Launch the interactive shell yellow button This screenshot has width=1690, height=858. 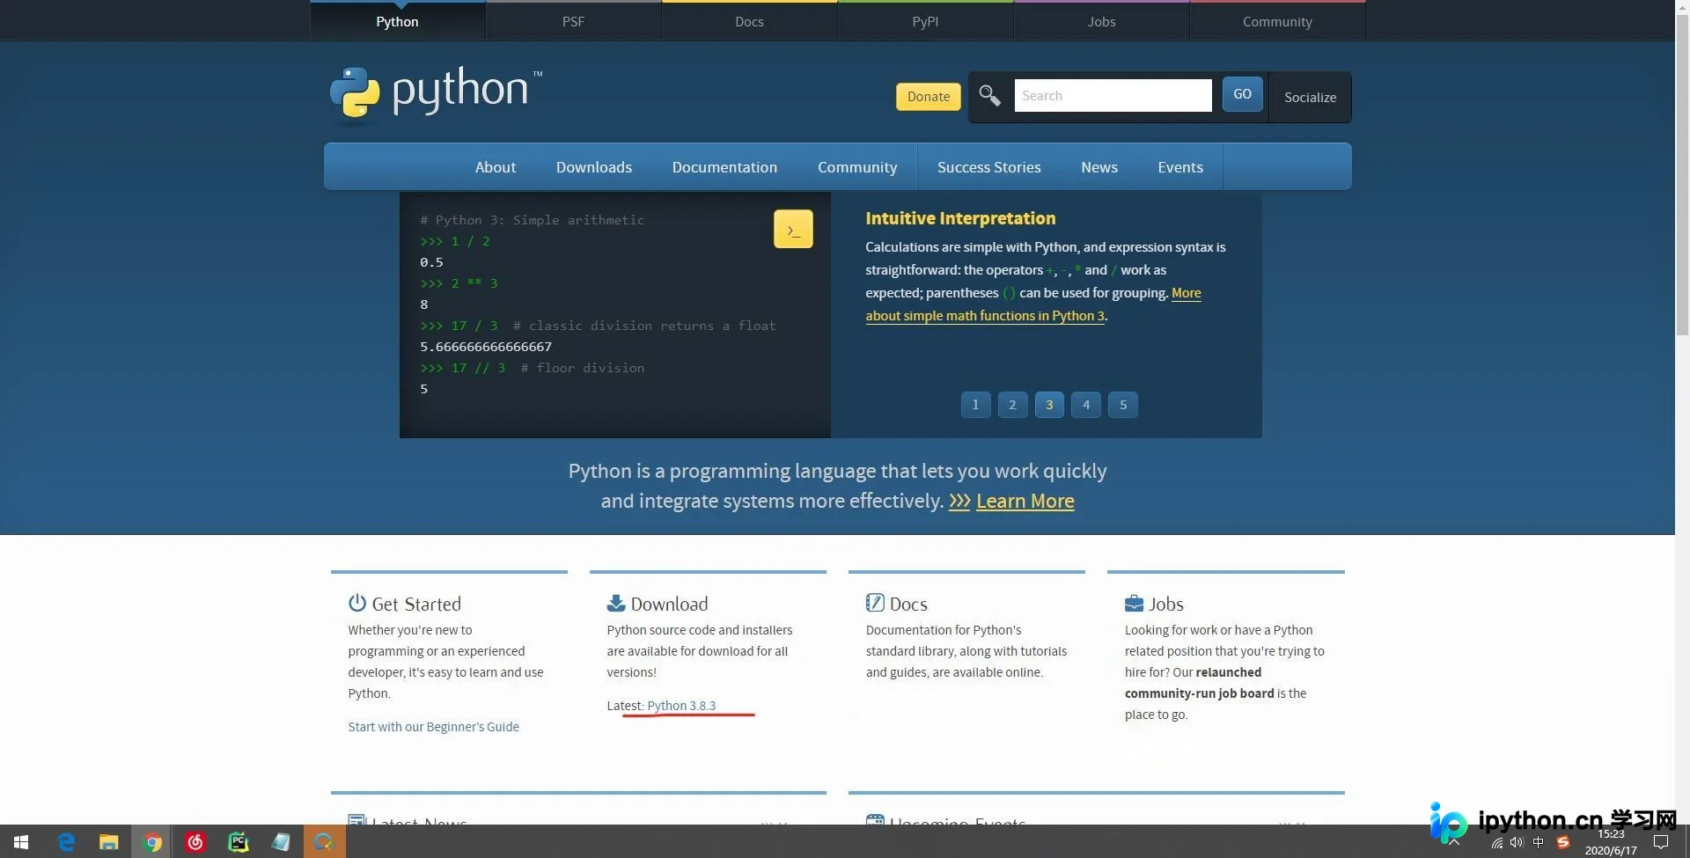[793, 230]
